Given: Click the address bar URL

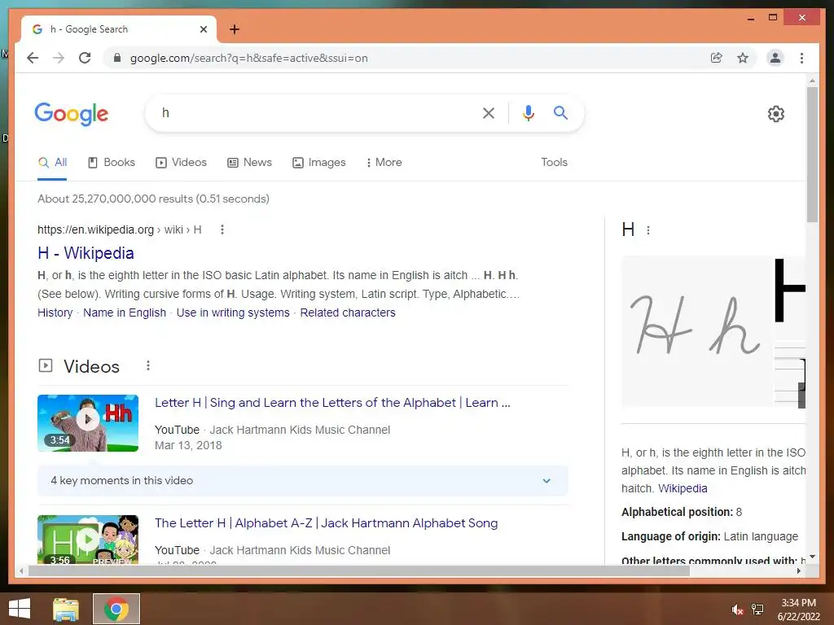Looking at the screenshot, I should click(249, 58).
